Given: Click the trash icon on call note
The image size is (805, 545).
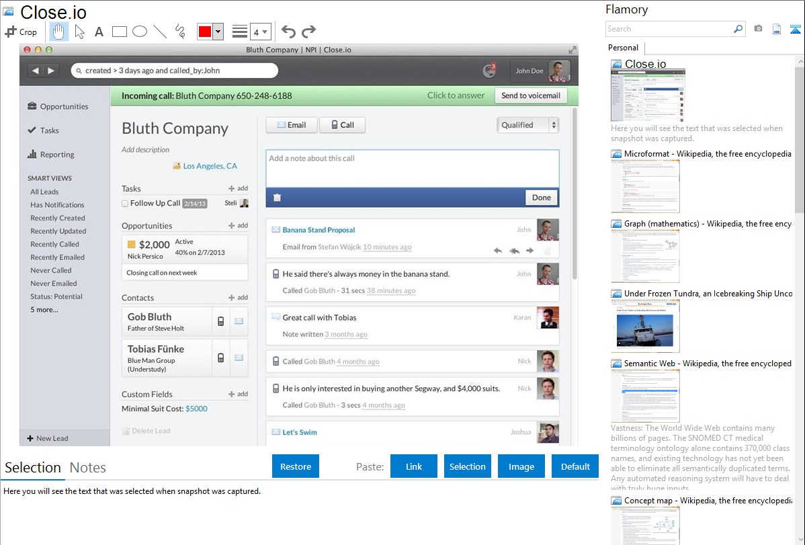Looking at the screenshot, I should [278, 198].
